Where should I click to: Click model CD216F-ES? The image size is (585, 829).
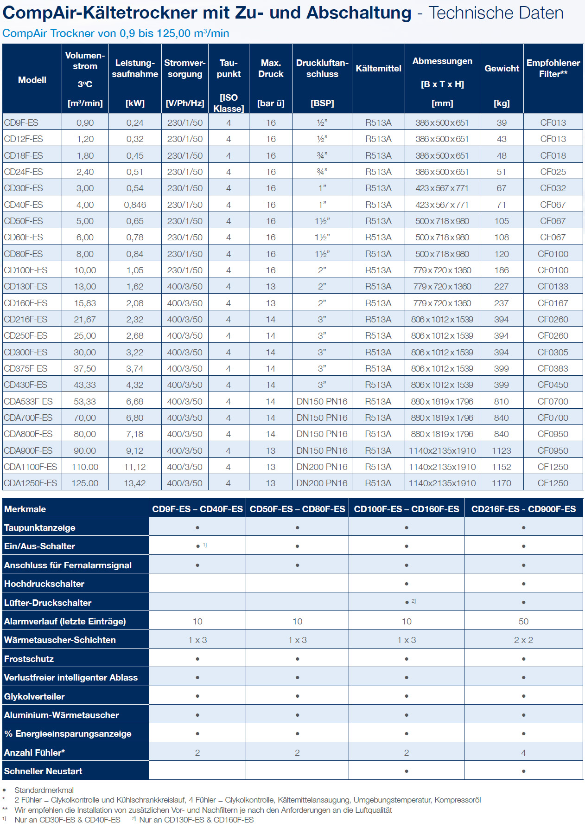tap(26, 319)
